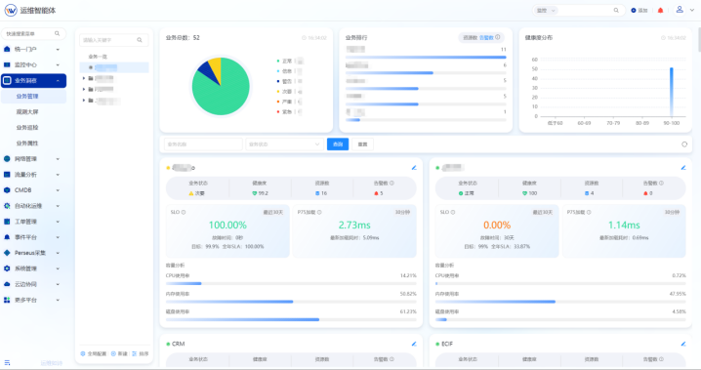The image size is (701, 370).
Task: Click the top ranking bar with value 11
Action: [x=426, y=58]
